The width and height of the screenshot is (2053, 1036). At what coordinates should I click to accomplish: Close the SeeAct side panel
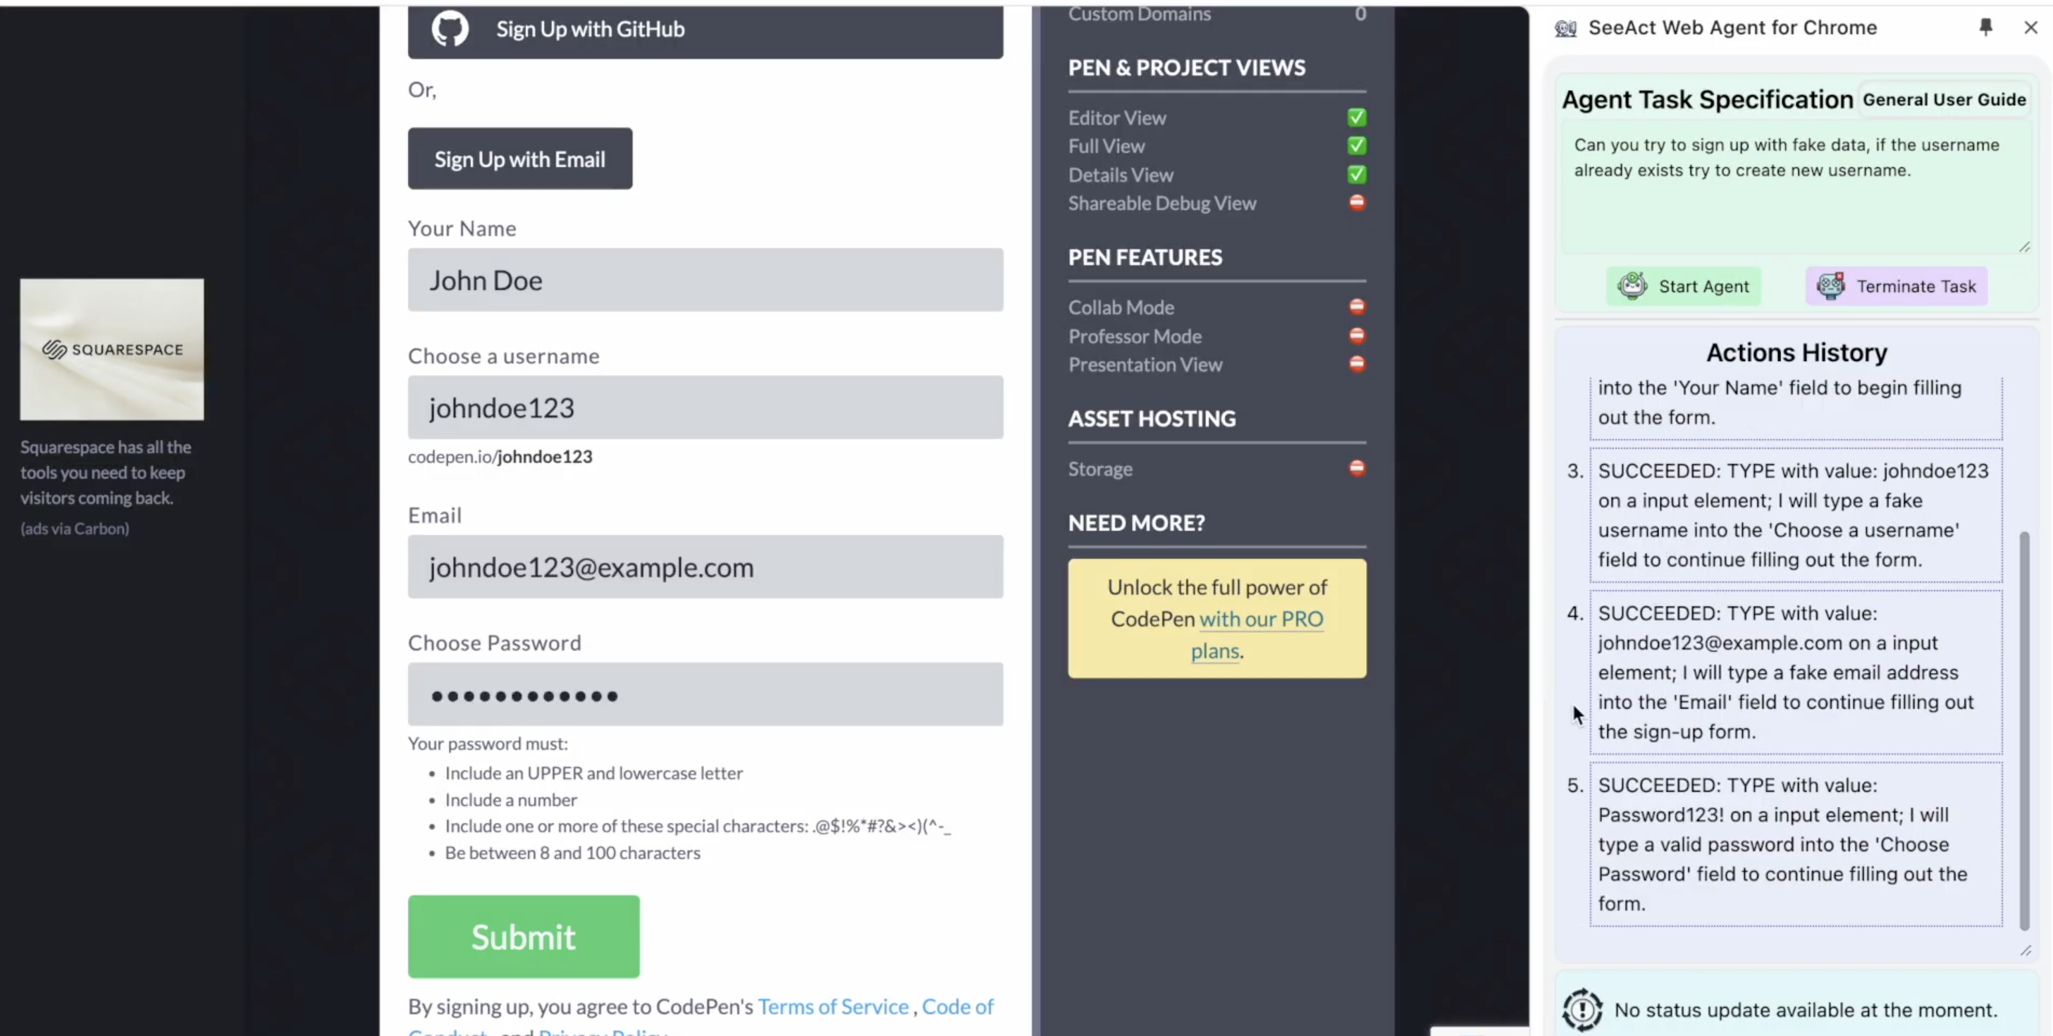tap(2030, 27)
